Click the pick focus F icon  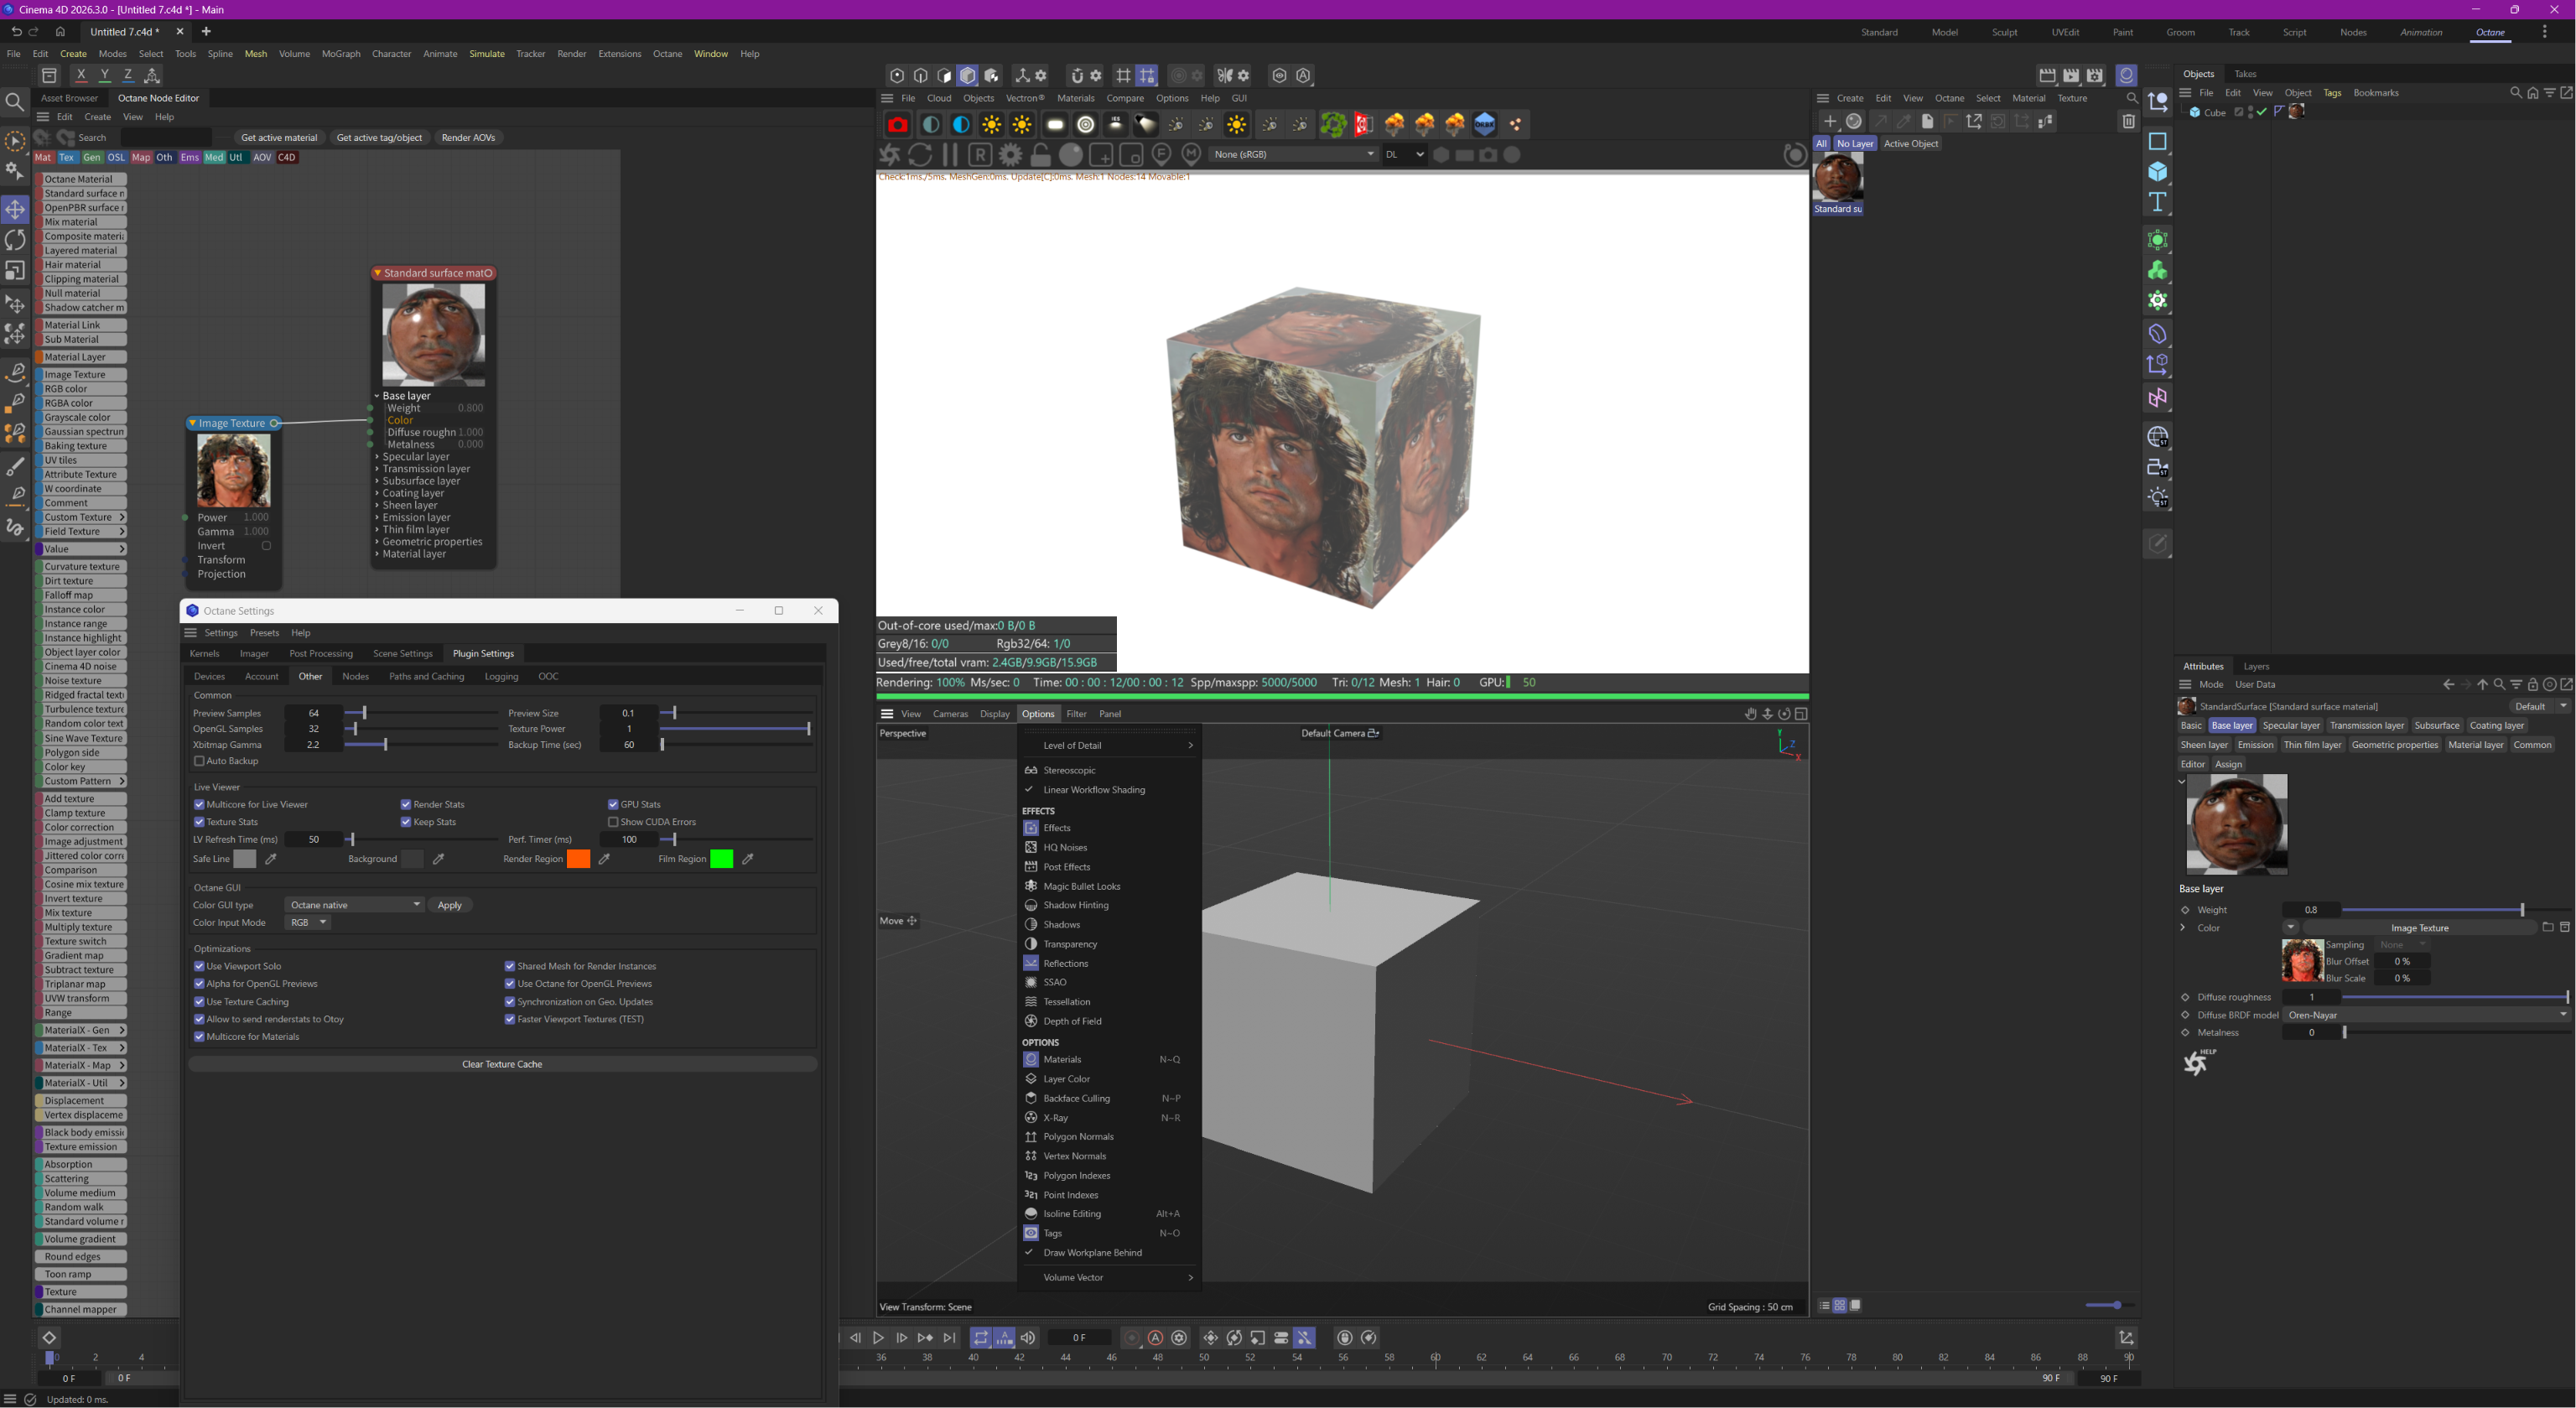click(x=1161, y=154)
